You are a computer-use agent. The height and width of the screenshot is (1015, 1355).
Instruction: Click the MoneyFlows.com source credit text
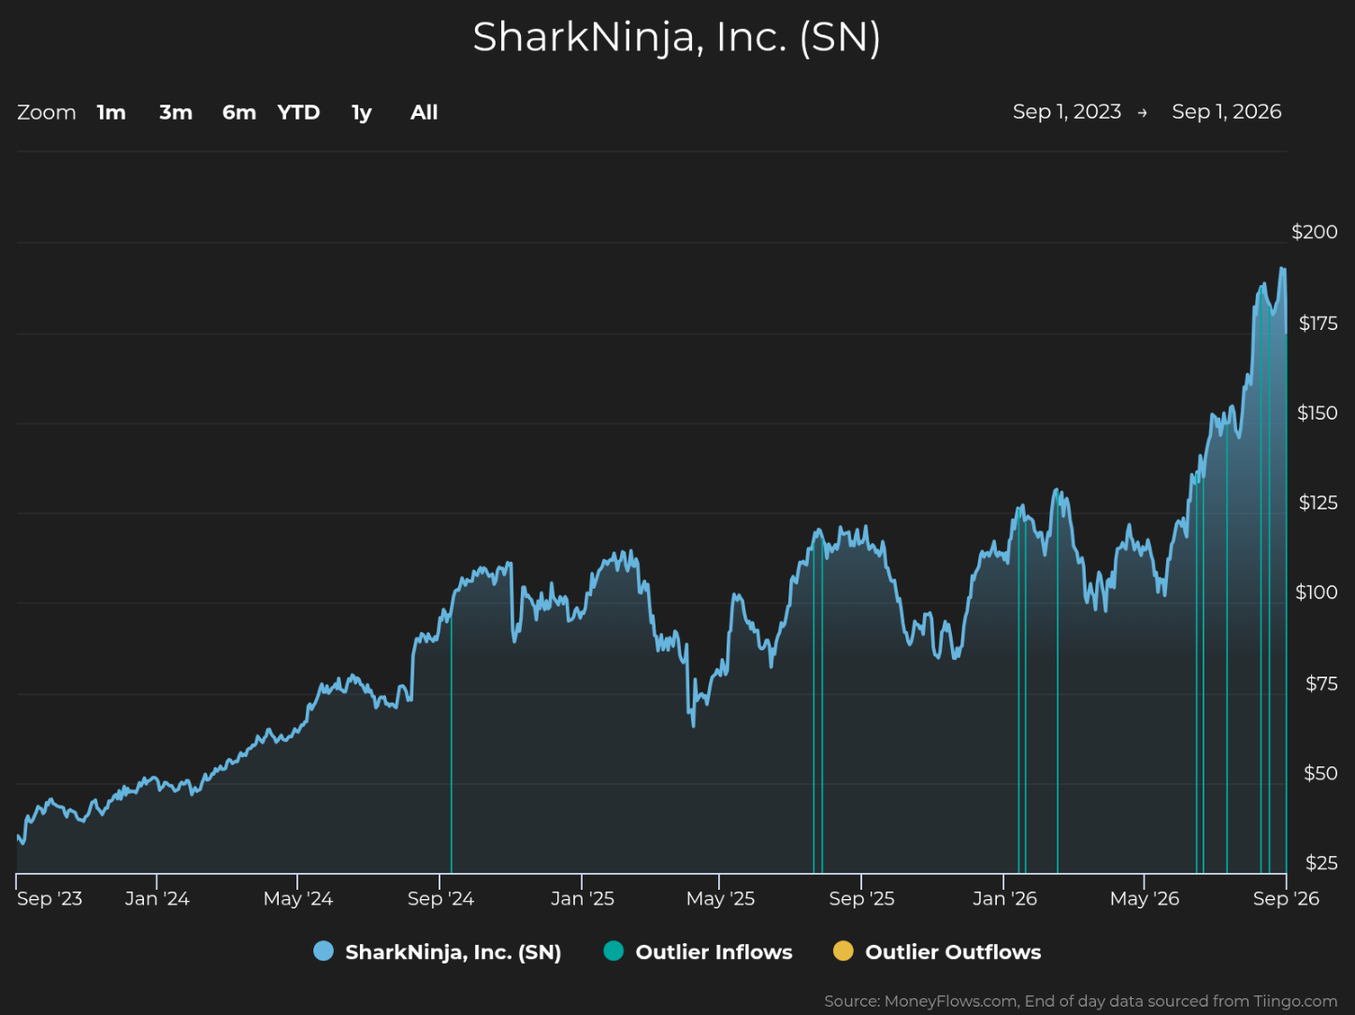[1081, 1001]
